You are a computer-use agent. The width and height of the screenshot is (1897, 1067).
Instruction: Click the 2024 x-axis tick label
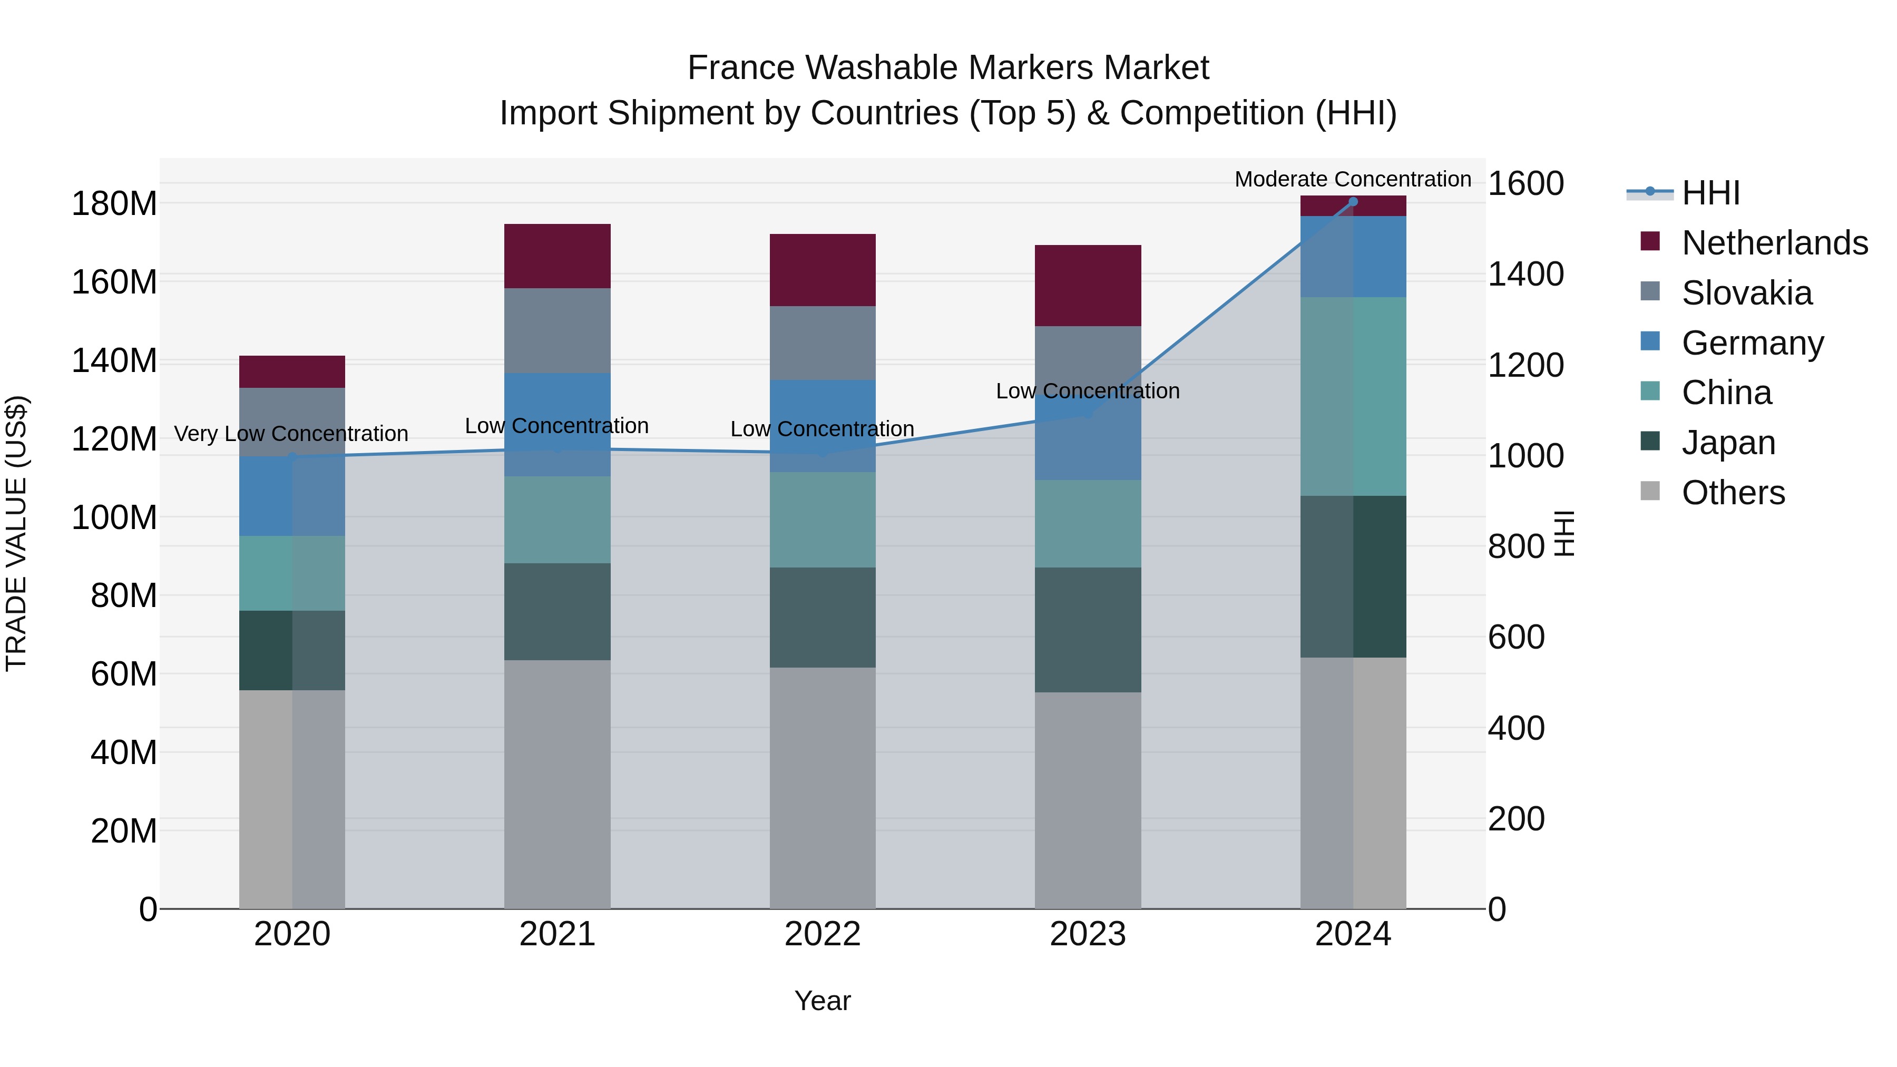pyautogui.click(x=1353, y=934)
